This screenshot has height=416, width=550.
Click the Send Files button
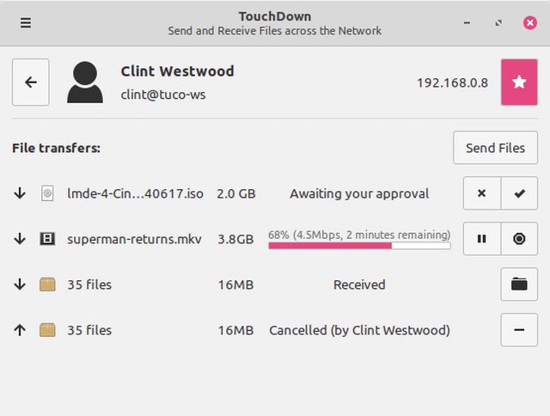(495, 148)
